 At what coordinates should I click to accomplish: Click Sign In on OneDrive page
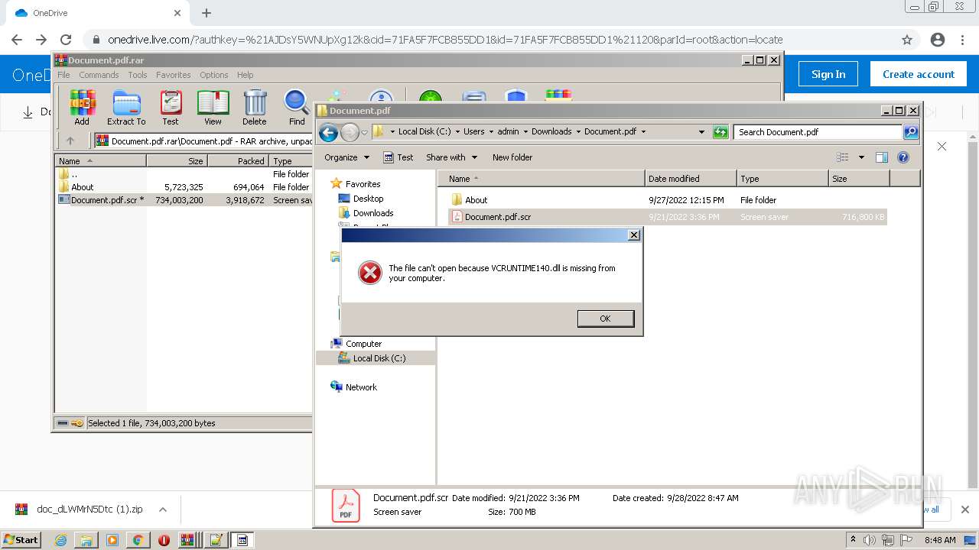click(x=828, y=74)
